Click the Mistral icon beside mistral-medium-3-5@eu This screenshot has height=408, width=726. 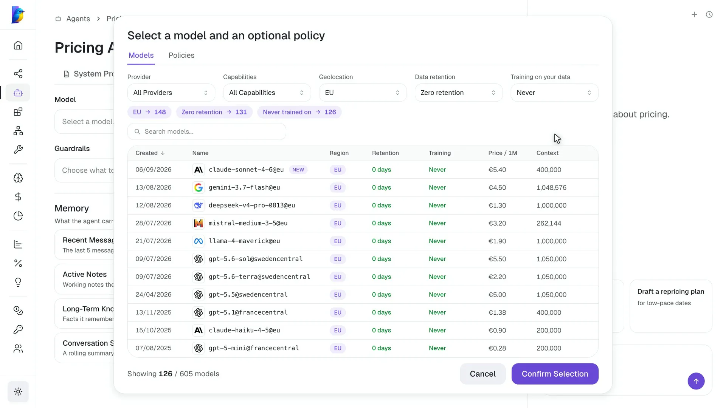point(199,223)
